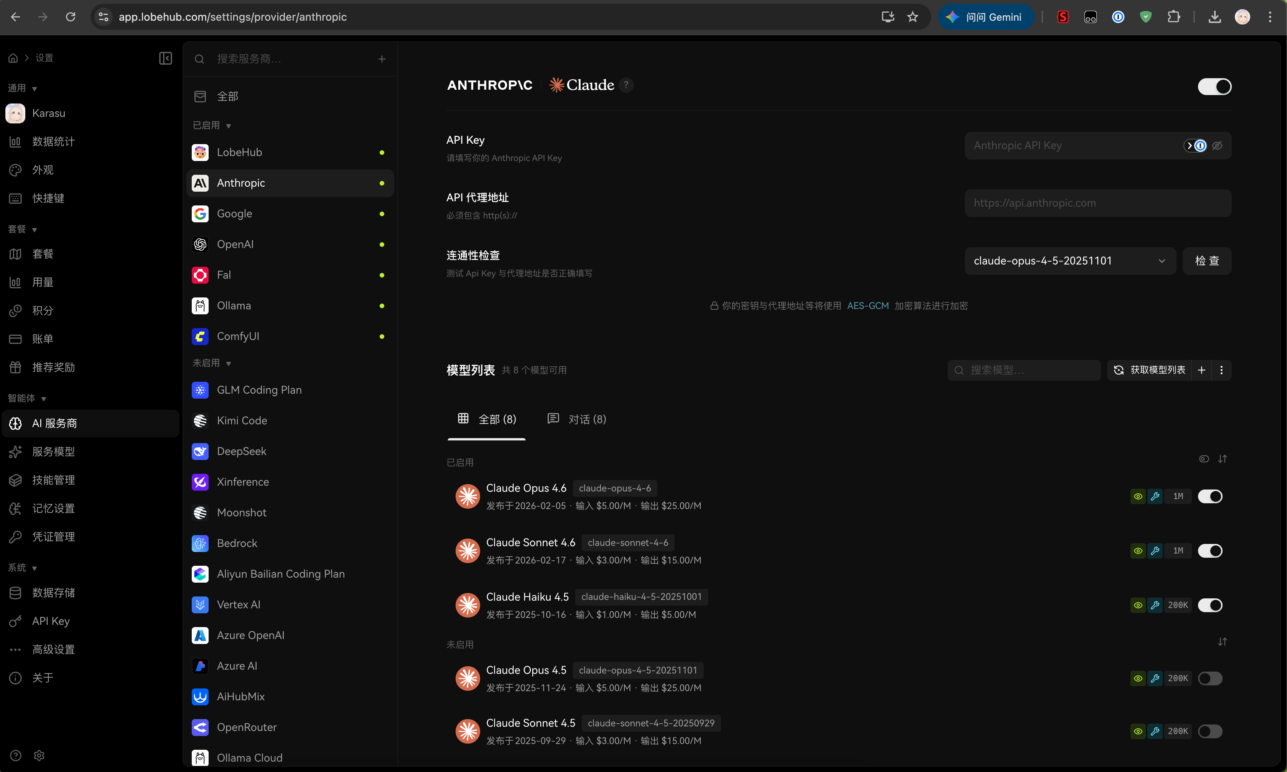Viewport: 1287px width, 772px height.
Task: Collapse the 智能体 sidebar section
Action: coord(27,399)
